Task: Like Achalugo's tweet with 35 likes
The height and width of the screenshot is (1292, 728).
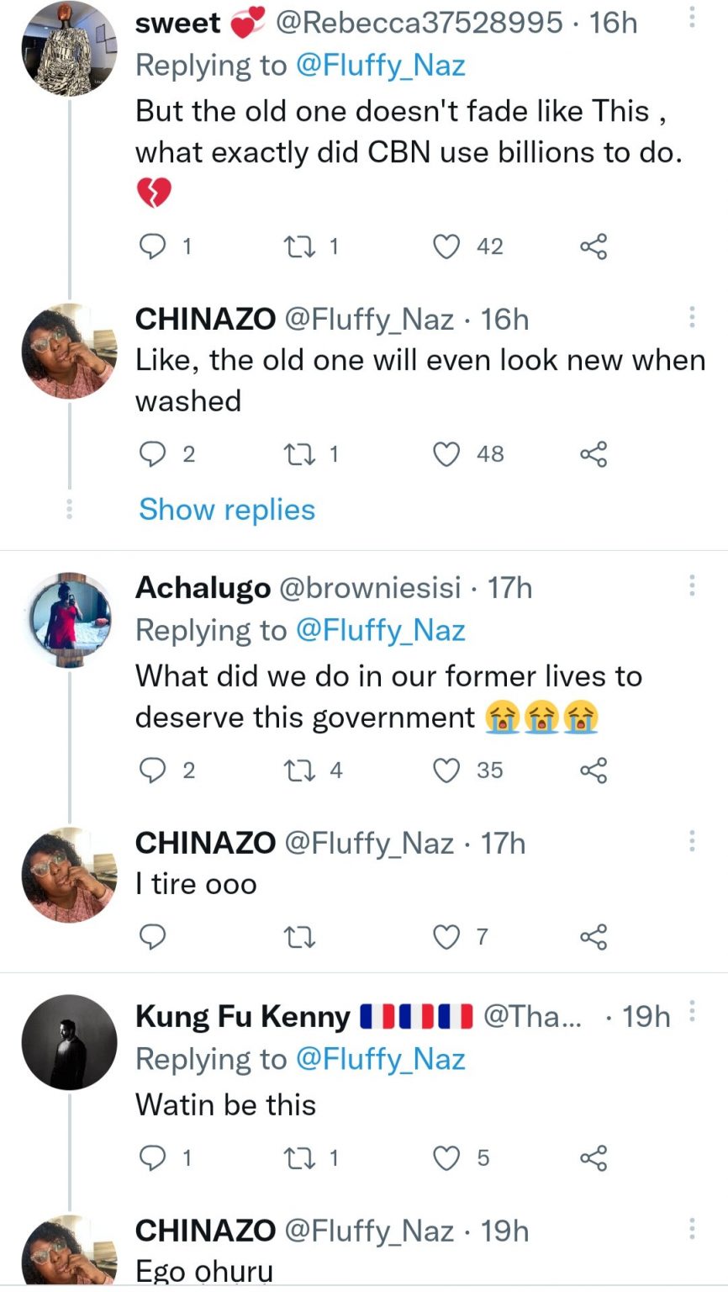Action: click(447, 770)
